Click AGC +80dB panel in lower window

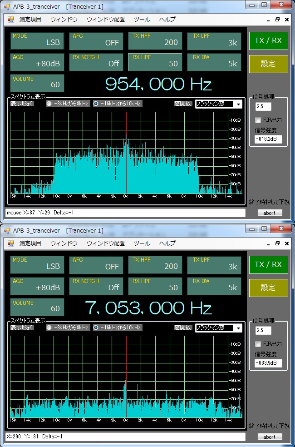click(x=37, y=286)
